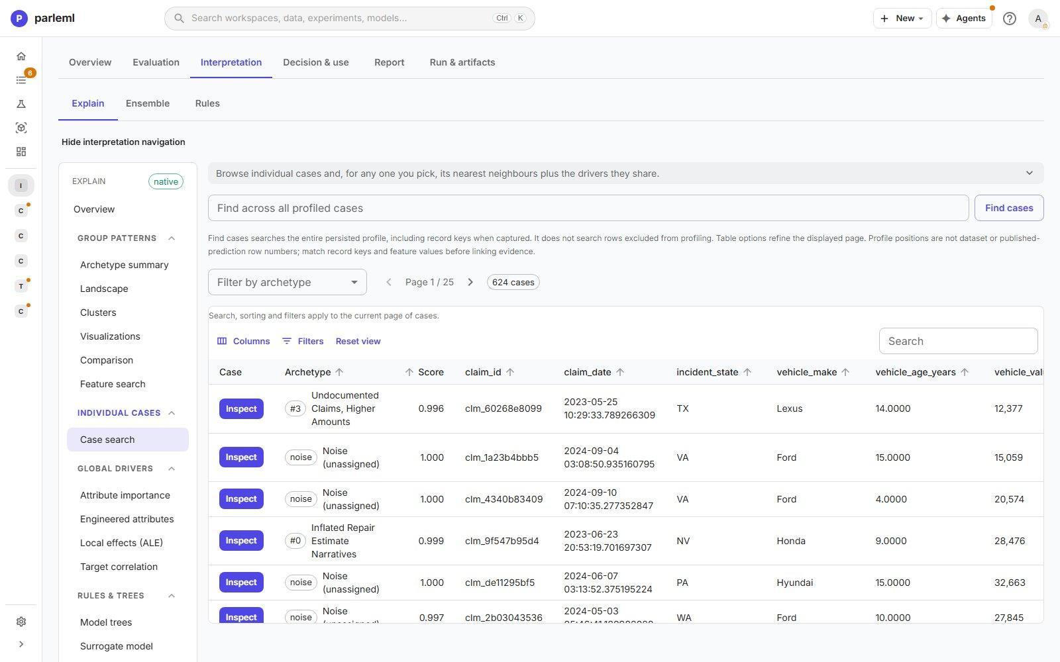Switch to the Rules sub-tab

pos(207,103)
